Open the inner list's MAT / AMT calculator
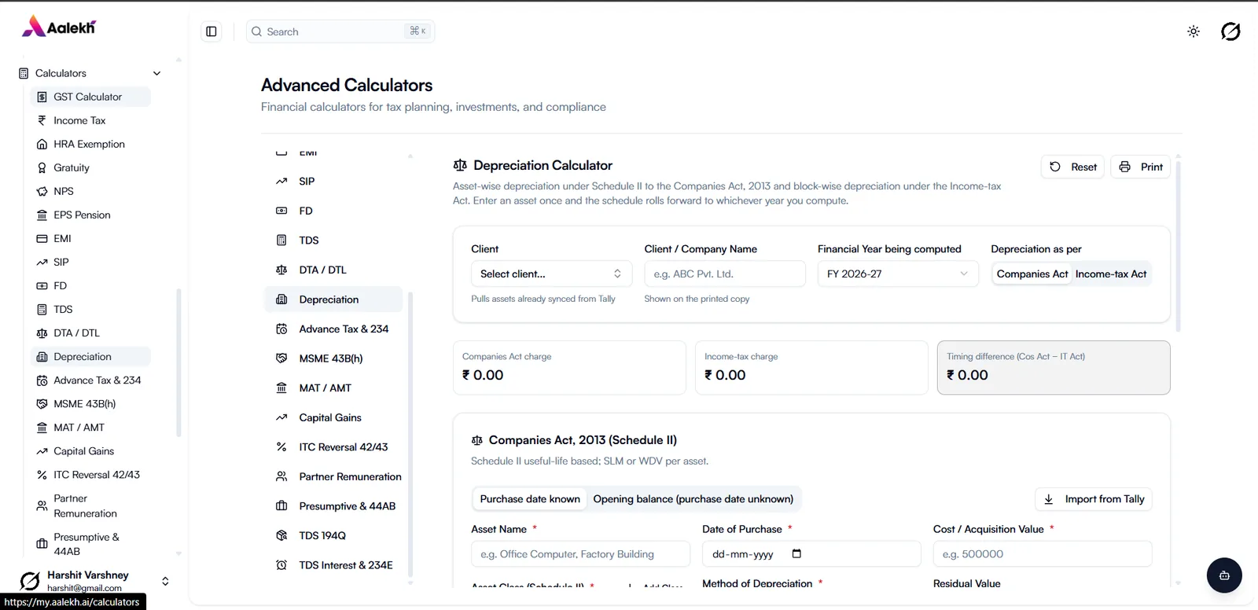 point(334,388)
